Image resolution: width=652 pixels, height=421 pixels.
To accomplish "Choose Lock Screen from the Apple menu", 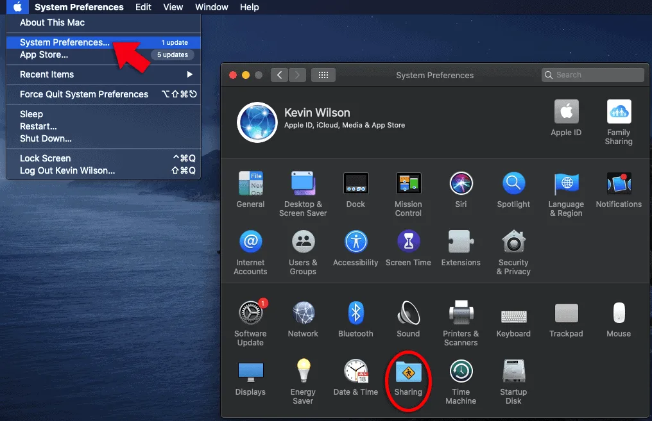I will [x=103, y=158].
